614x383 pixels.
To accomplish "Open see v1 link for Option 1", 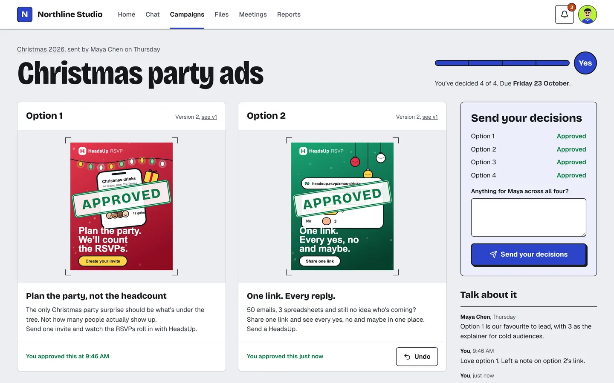I will [x=209, y=117].
